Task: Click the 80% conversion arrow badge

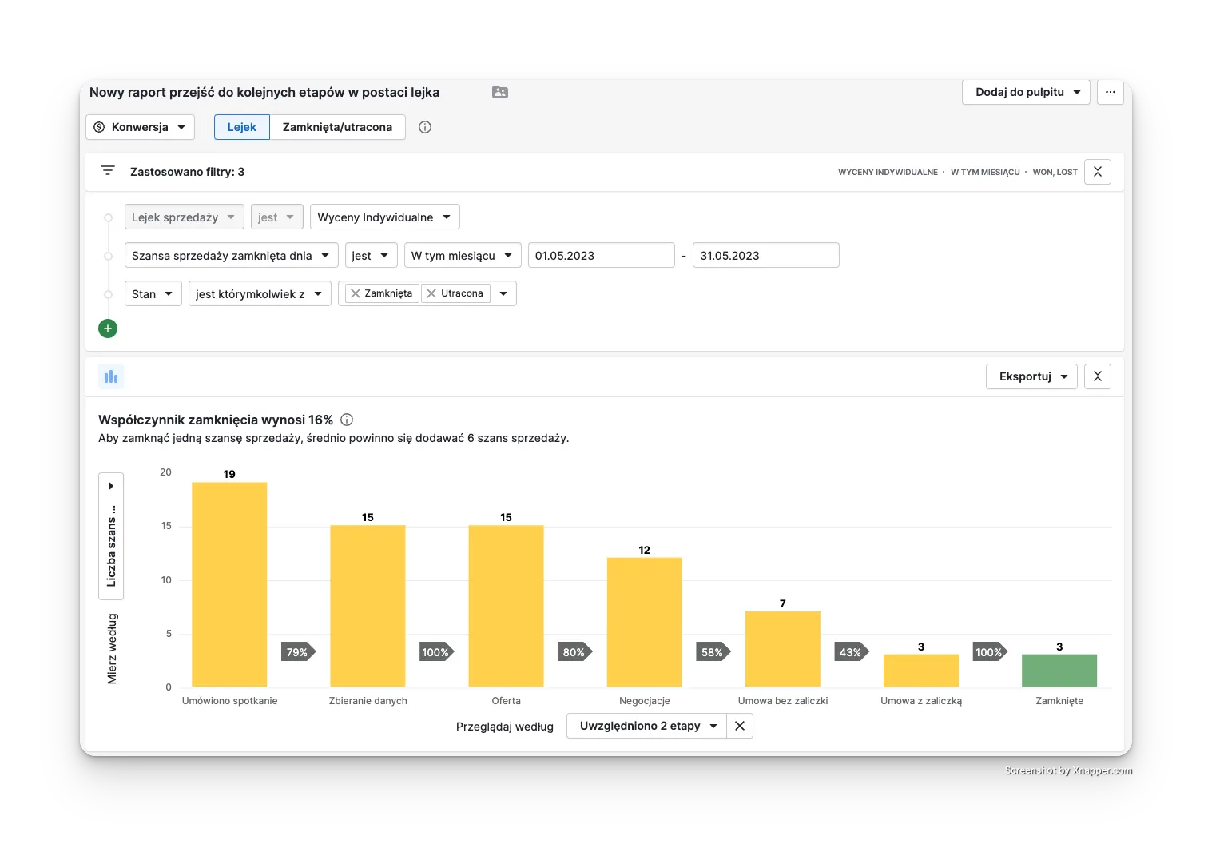Action: pos(575,652)
